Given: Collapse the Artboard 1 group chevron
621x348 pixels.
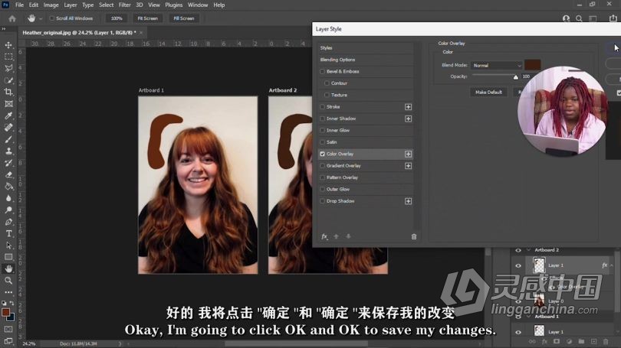Looking at the screenshot, I should pyautogui.click(x=528, y=317).
